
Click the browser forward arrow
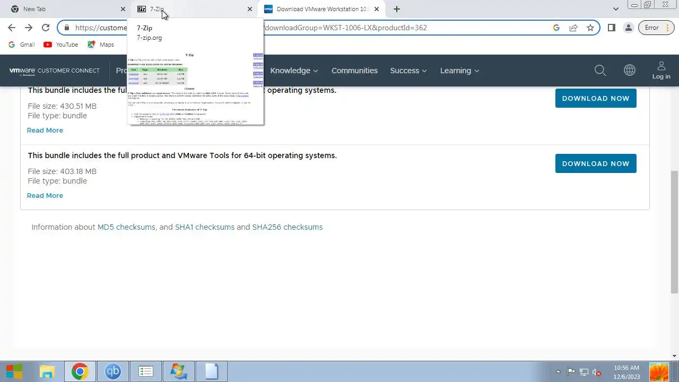[x=29, y=28]
